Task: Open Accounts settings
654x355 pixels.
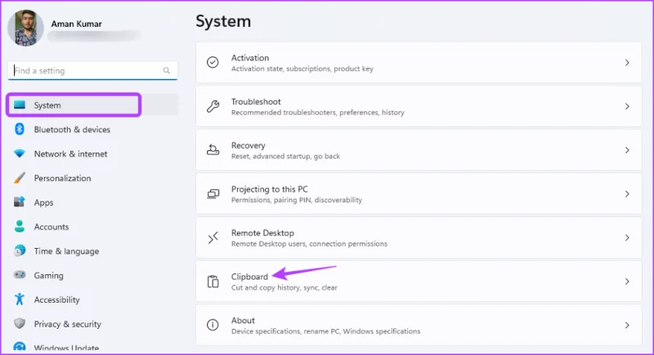Action: (92, 226)
